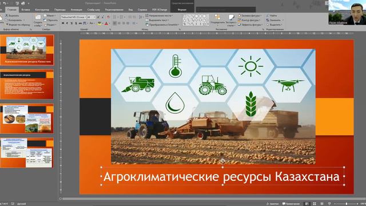Click the Convert to SmartArt button
Viewport: 366px width, 206px height.
coord(162,25)
